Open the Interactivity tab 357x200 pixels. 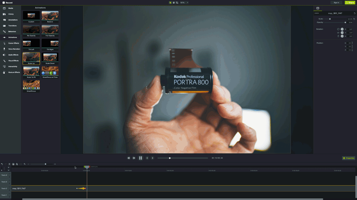pyautogui.click(x=10, y=66)
